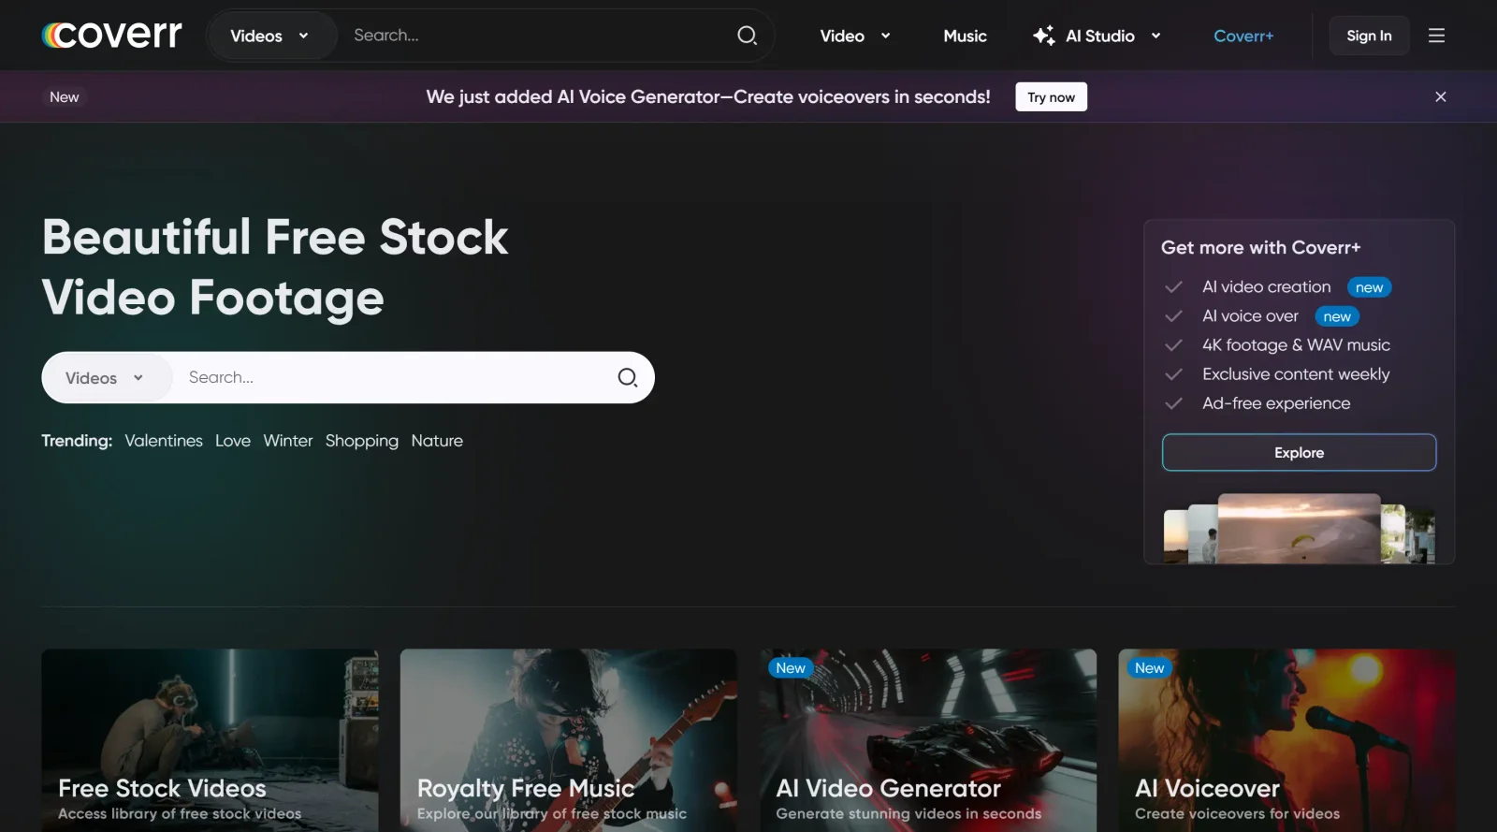
Task: Select trending tag Shopping
Action: pyautogui.click(x=362, y=441)
